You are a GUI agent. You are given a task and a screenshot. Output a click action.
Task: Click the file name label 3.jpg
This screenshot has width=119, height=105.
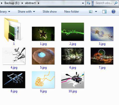point(102,44)
